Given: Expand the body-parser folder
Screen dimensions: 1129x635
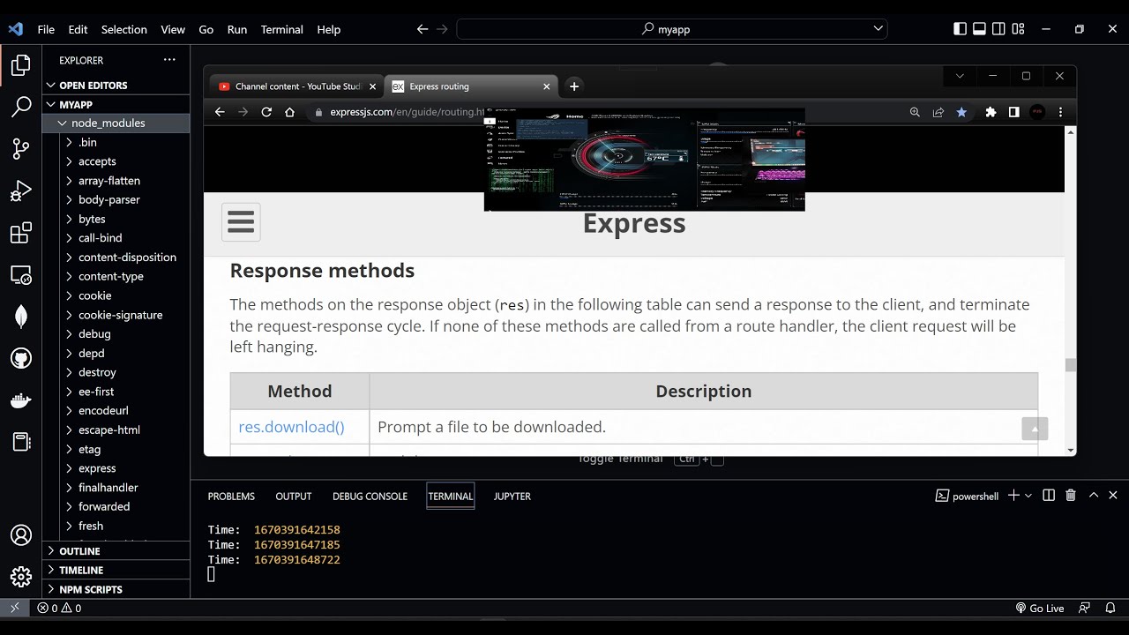Looking at the screenshot, I should (116, 200).
